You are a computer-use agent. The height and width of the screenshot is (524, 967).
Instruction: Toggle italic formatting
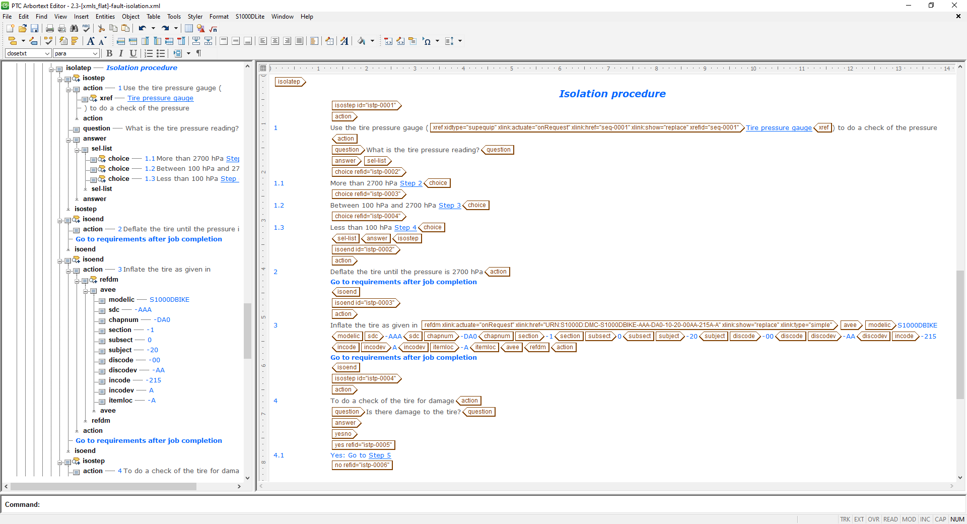click(121, 53)
